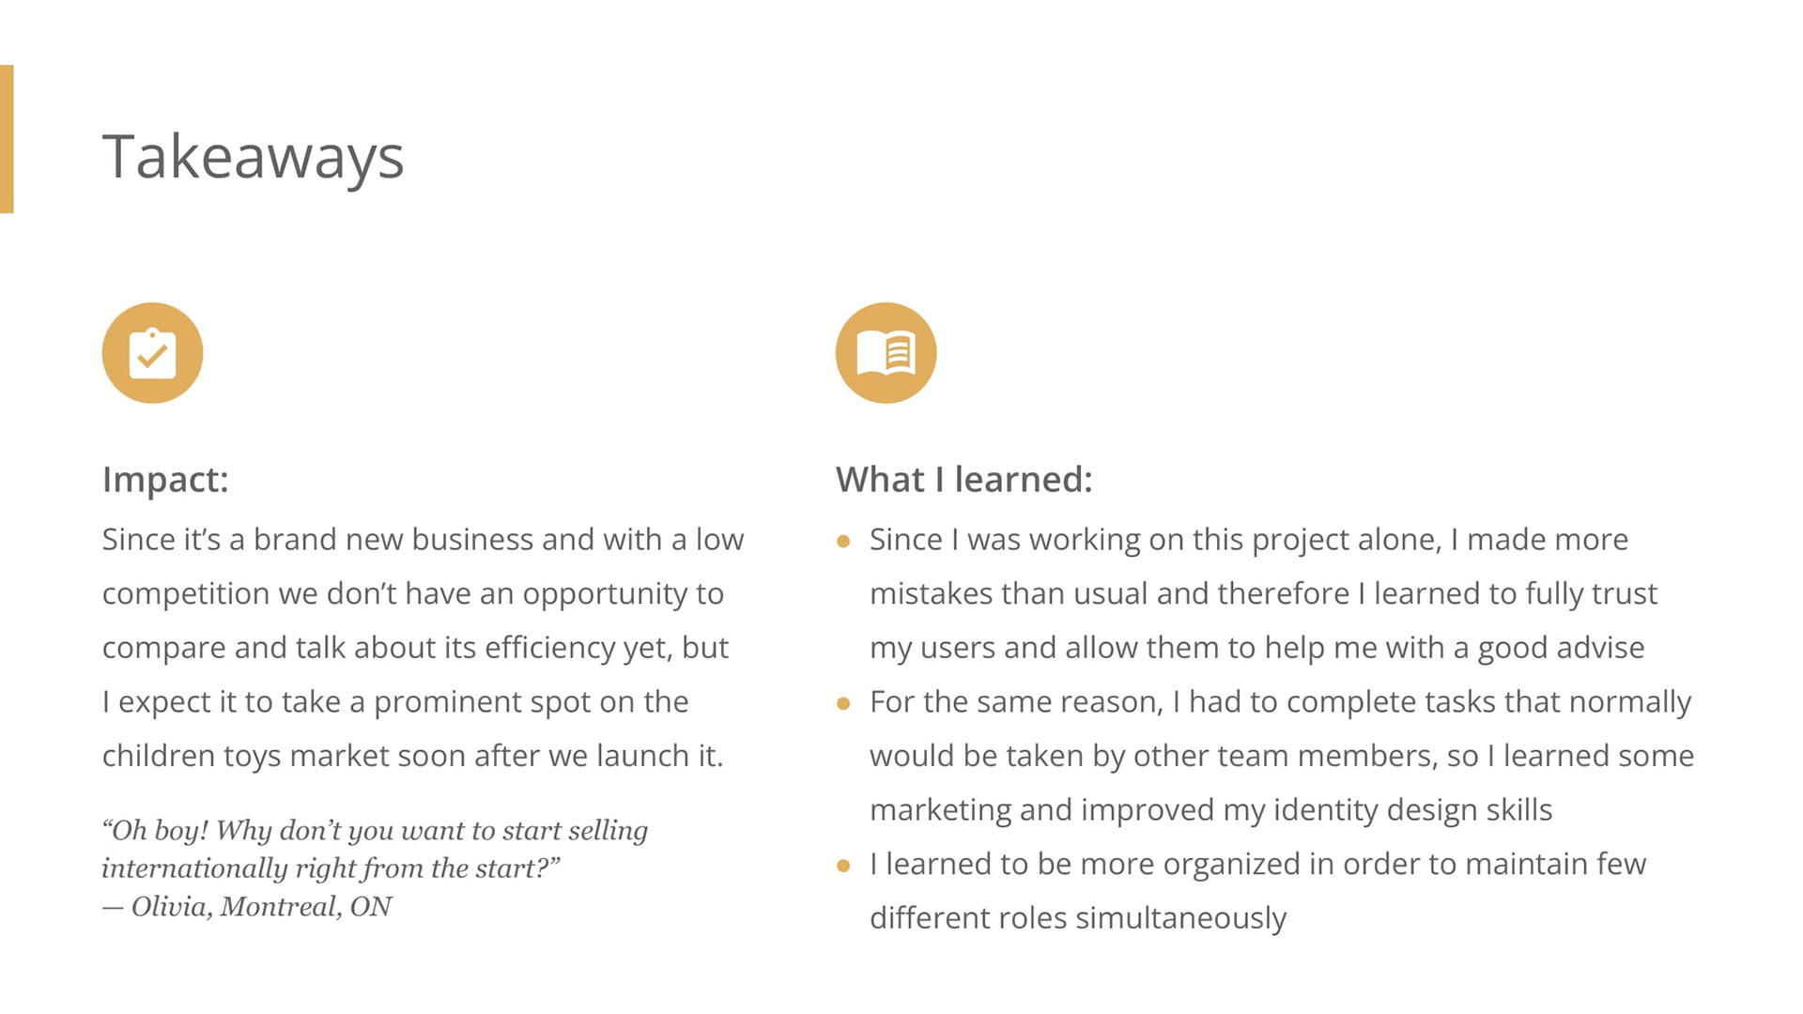Click the line 'Since I was working on this project alone'
Viewport: 1803px width, 1014px height.
(x=1248, y=540)
